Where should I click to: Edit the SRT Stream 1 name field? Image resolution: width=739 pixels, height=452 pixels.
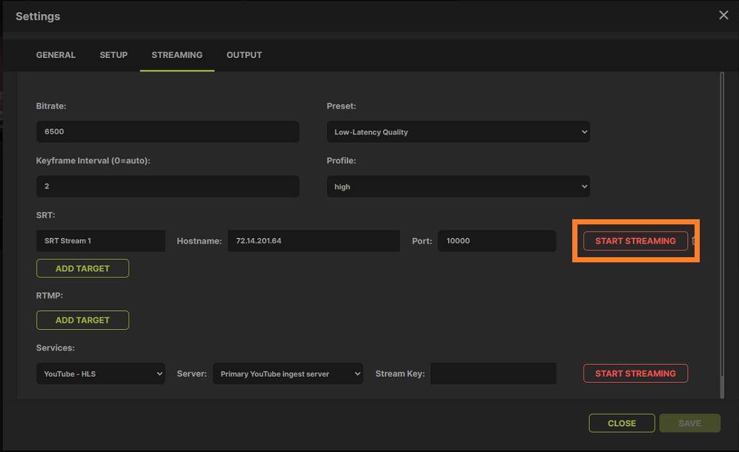pos(101,240)
